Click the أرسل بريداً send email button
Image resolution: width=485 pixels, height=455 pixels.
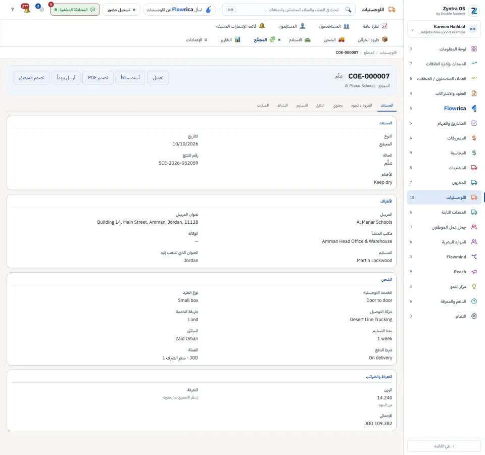click(66, 78)
